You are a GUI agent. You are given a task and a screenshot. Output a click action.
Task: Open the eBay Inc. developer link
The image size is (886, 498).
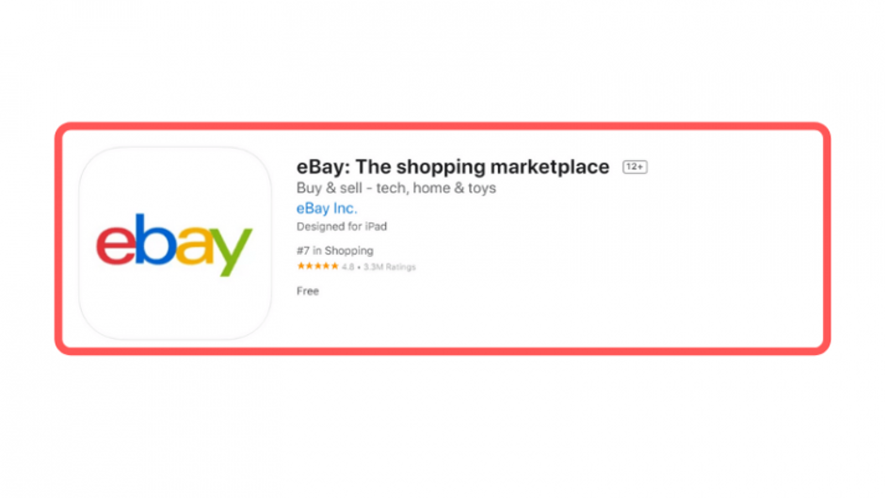pyautogui.click(x=327, y=208)
